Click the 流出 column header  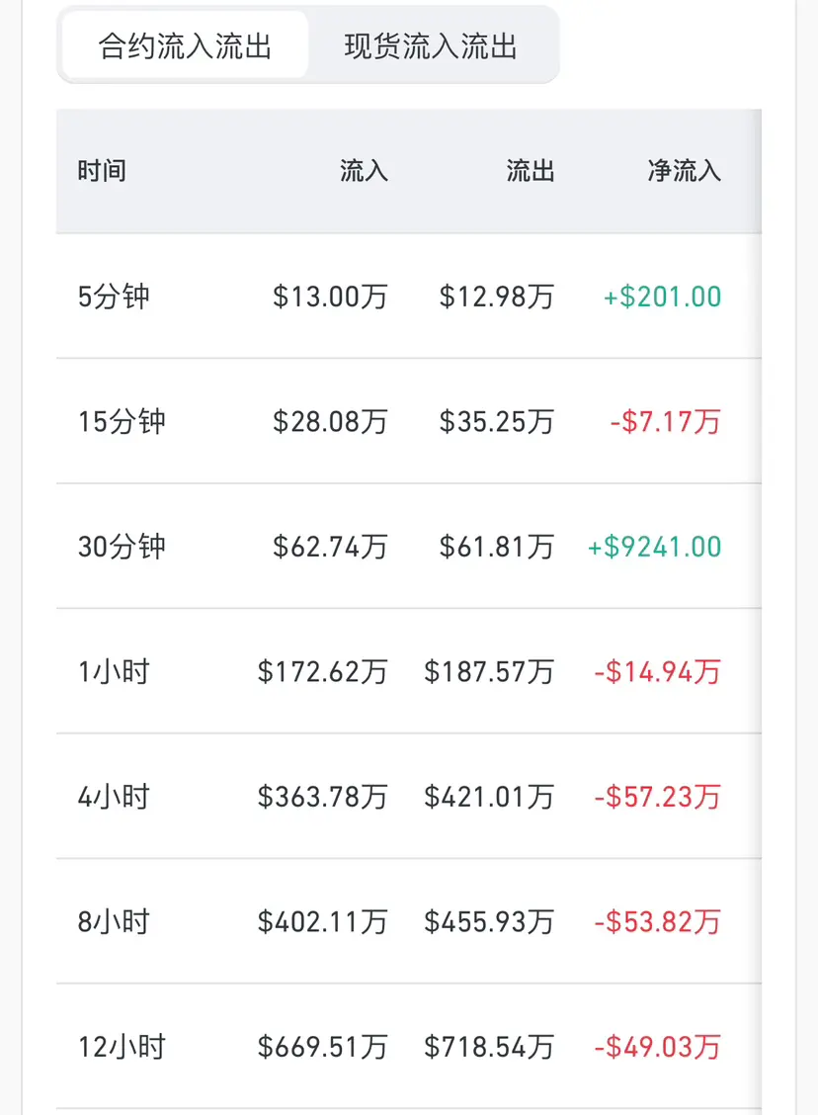(531, 171)
